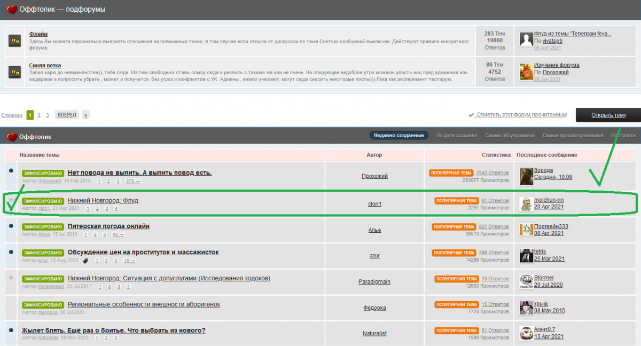Jump to last page 378 of first topic
This screenshot has height=346, width=641.
click(x=132, y=181)
